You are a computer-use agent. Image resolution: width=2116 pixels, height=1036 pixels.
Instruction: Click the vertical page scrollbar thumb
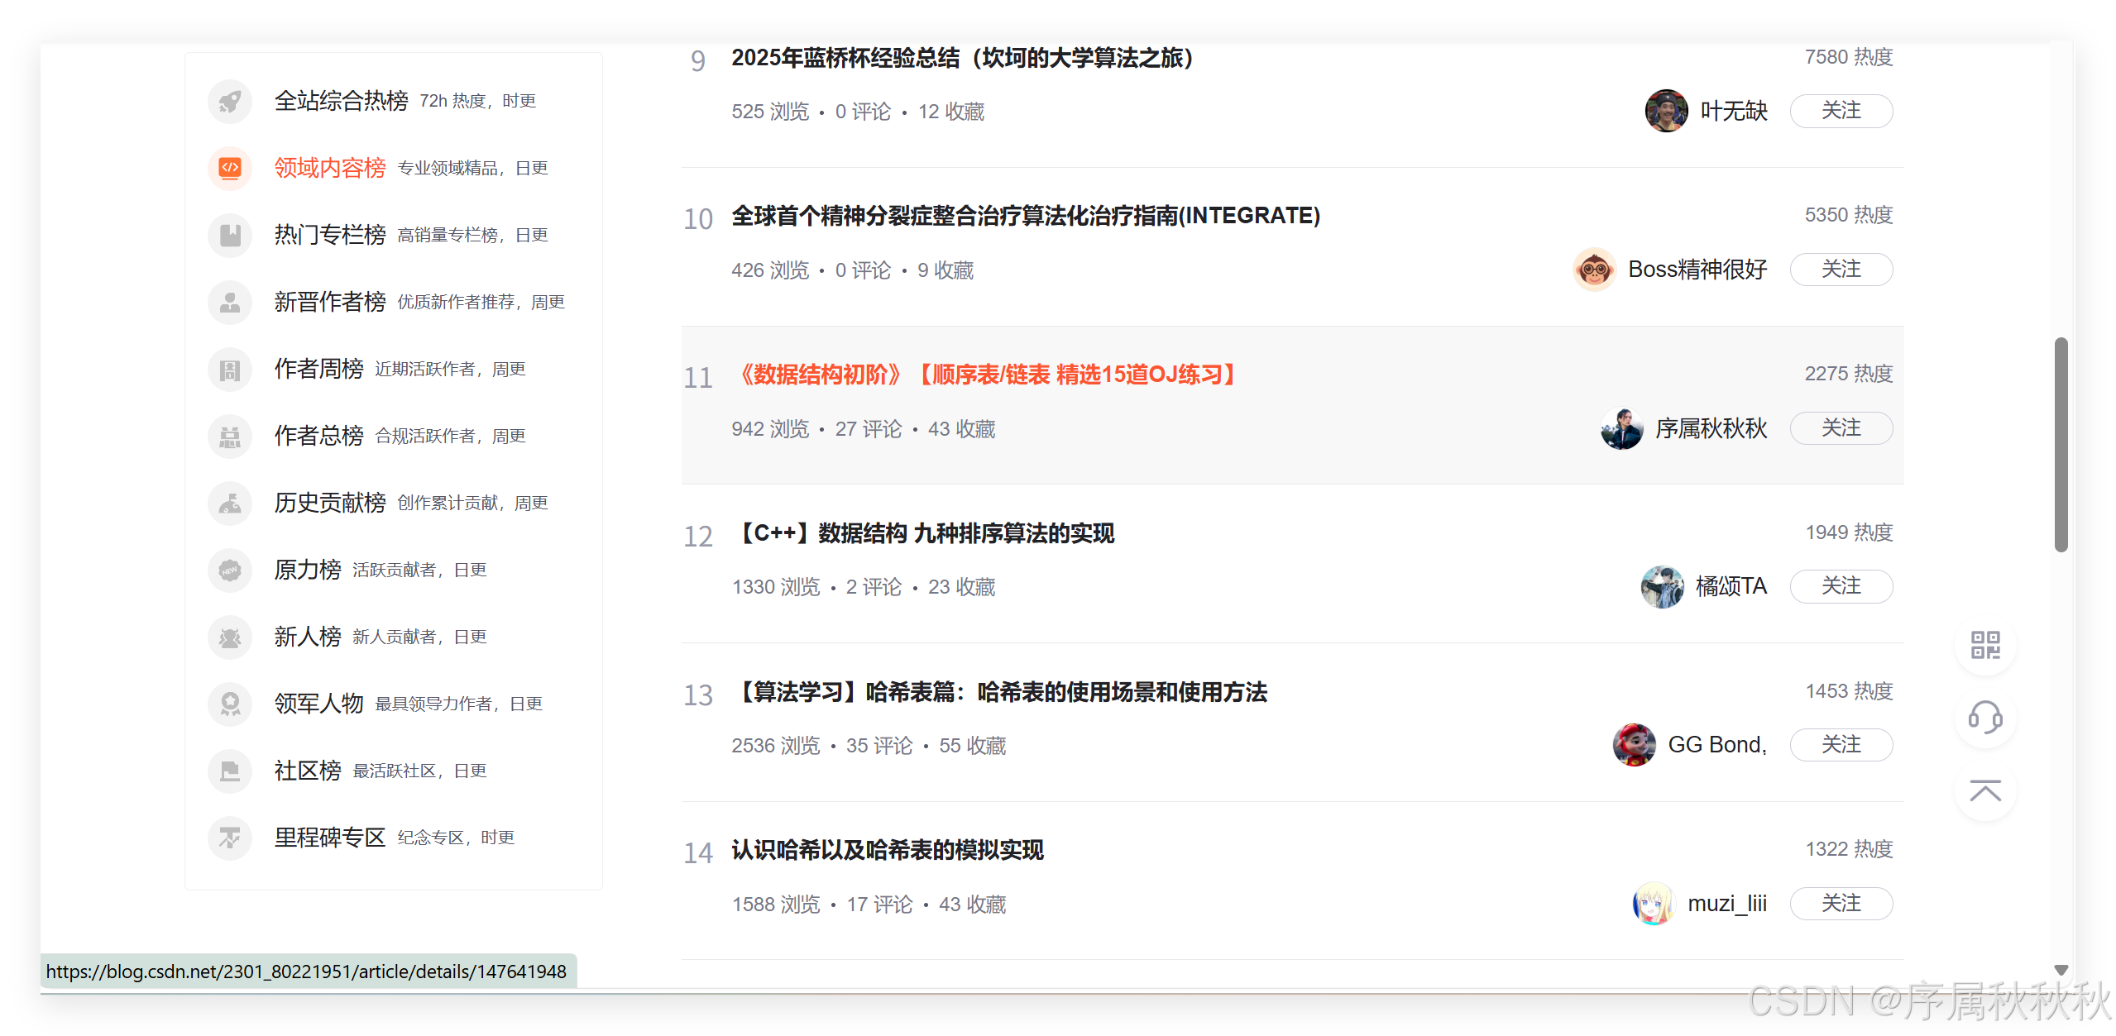pos(2061,444)
